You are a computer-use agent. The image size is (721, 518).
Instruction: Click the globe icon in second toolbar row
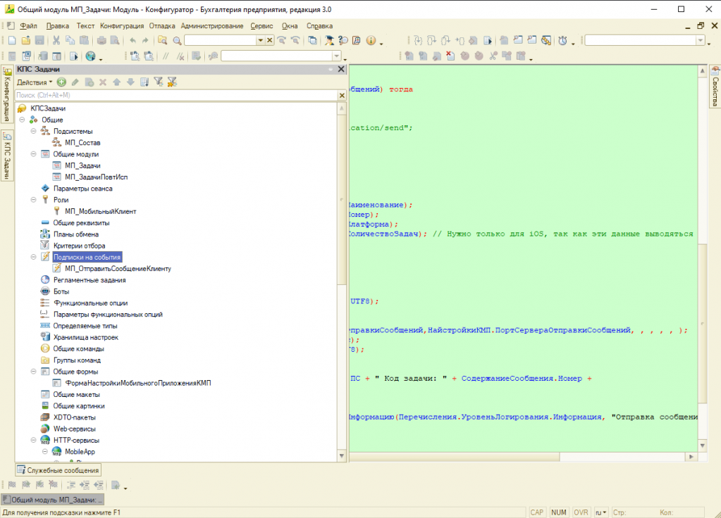[90, 56]
